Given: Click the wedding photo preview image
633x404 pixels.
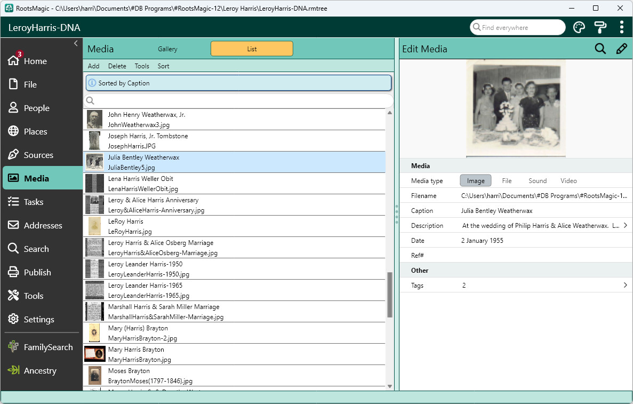Looking at the screenshot, I should (516, 108).
